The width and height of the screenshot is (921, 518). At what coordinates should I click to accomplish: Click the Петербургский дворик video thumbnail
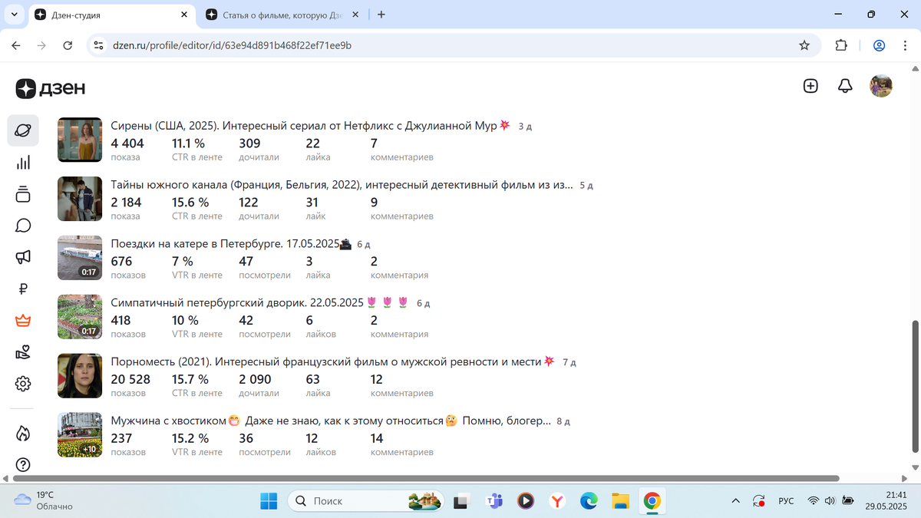[80, 317]
